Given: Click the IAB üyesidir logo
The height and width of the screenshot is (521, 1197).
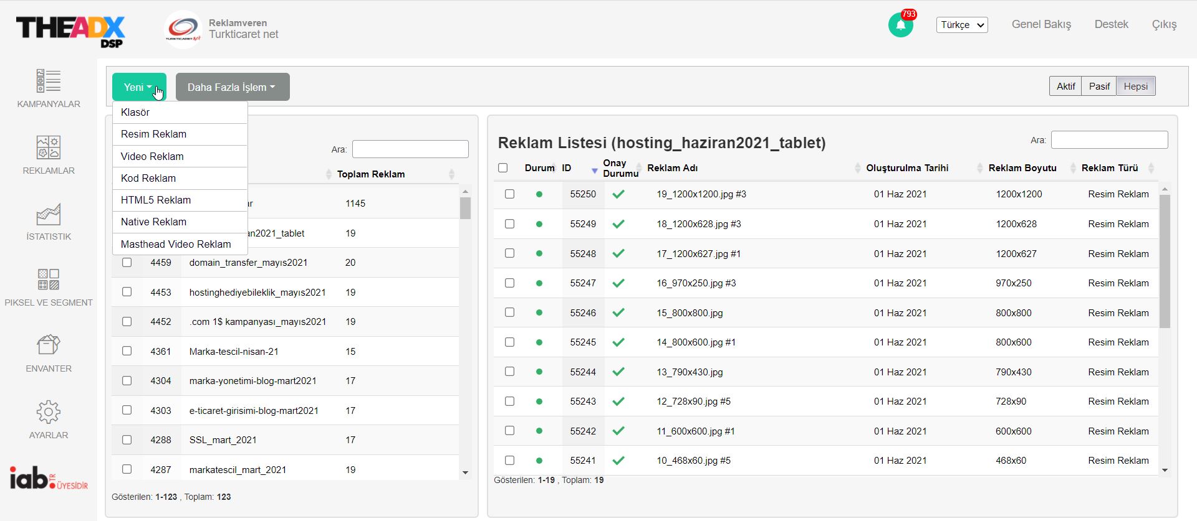Looking at the screenshot, I should (x=49, y=477).
